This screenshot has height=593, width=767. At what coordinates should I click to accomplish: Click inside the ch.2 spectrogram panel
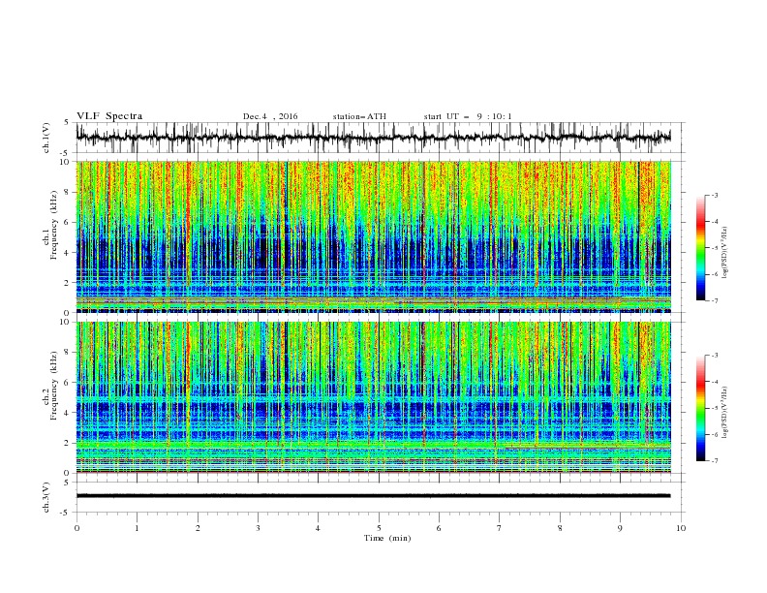pos(373,397)
